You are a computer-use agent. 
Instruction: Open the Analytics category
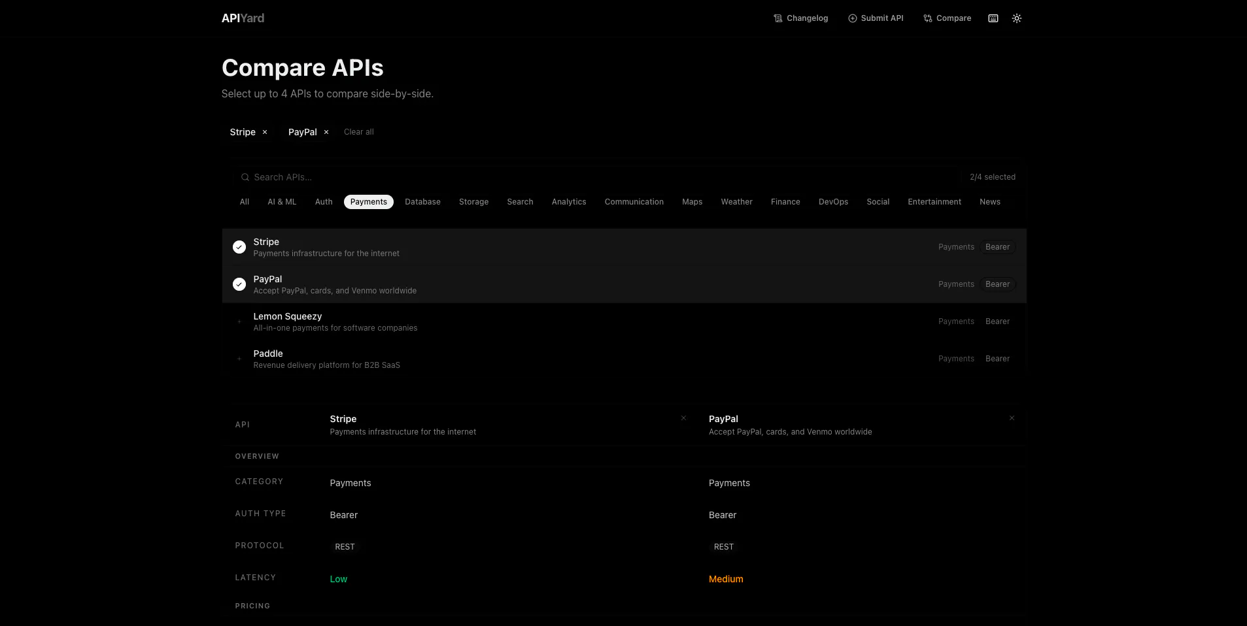[x=569, y=202]
